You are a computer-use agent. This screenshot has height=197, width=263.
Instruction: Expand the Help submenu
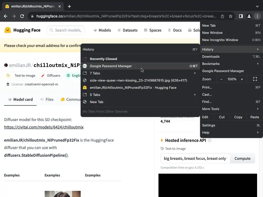[x=231, y=133]
